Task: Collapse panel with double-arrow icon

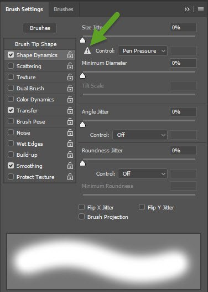Action: [x=187, y=9]
